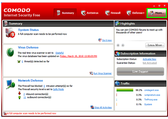Change the Safe Mode firewall level link
Screen dimensions: 168x119
(58, 89)
